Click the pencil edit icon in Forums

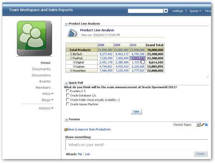click(x=202, y=125)
